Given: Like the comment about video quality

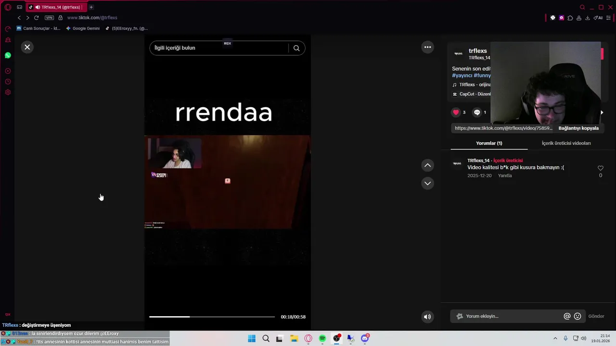Looking at the screenshot, I should click(600, 168).
